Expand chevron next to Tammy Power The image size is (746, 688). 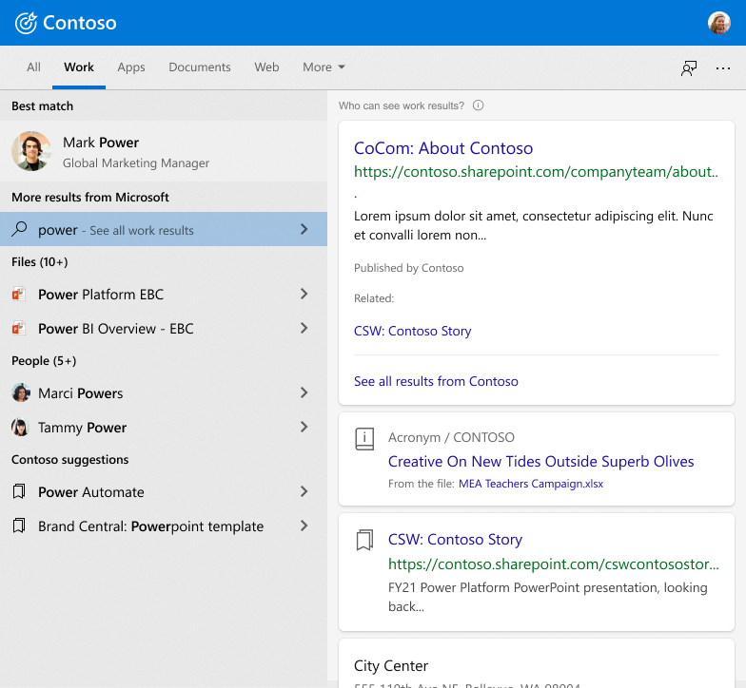(304, 427)
